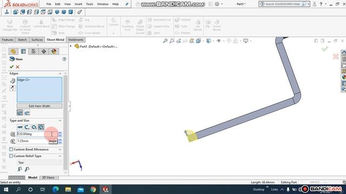
Task: Open the Tools menu
Action: (x=89, y=4)
